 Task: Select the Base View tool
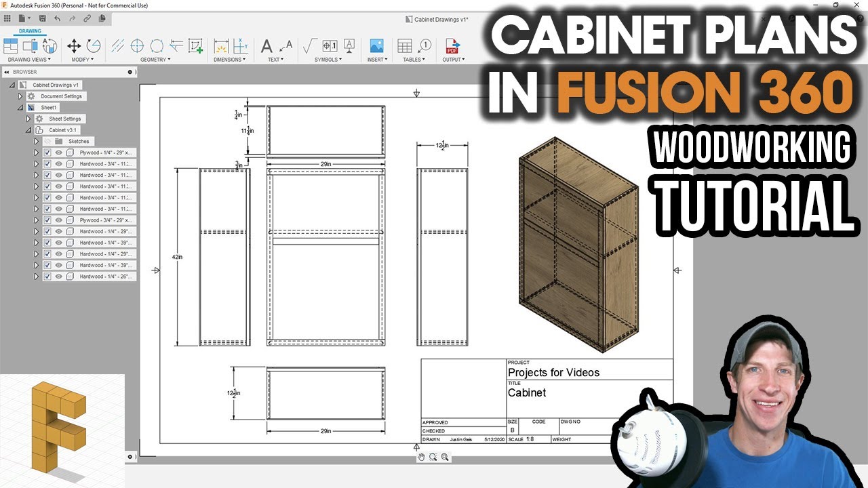point(10,46)
